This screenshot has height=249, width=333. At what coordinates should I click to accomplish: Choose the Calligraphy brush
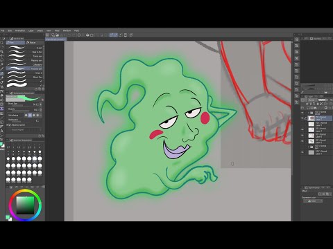point(24,64)
